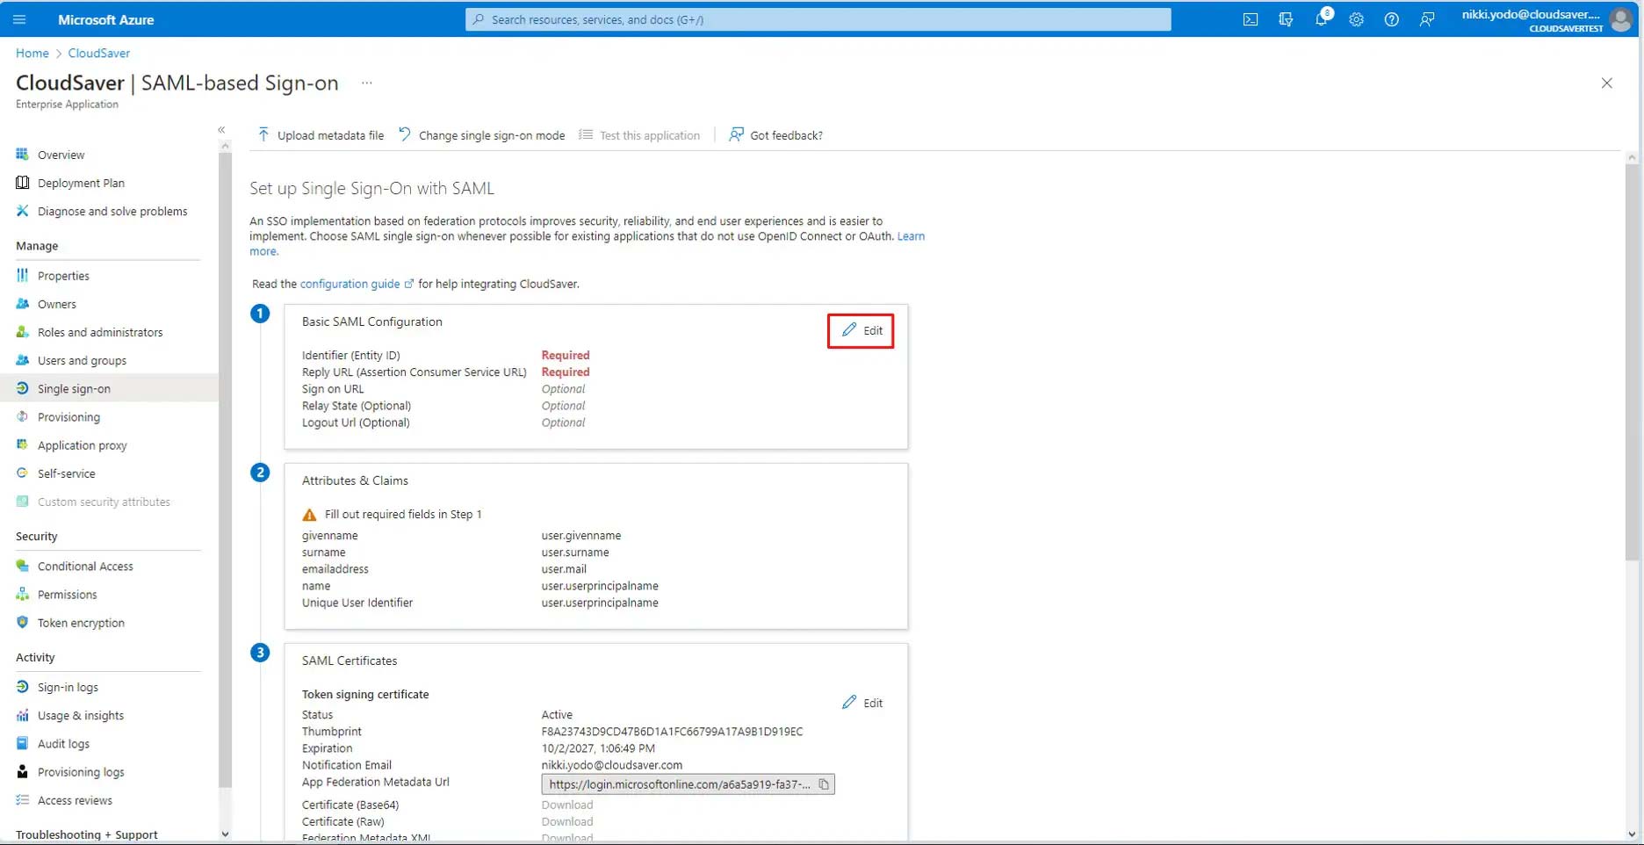The width and height of the screenshot is (1644, 845).
Task: Copy the App Federation Metadata Url
Action: click(823, 784)
